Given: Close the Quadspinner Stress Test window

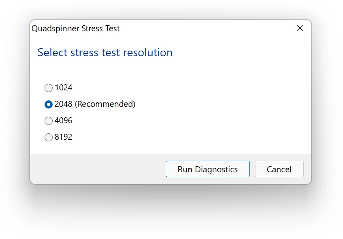Looking at the screenshot, I should coord(300,28).
